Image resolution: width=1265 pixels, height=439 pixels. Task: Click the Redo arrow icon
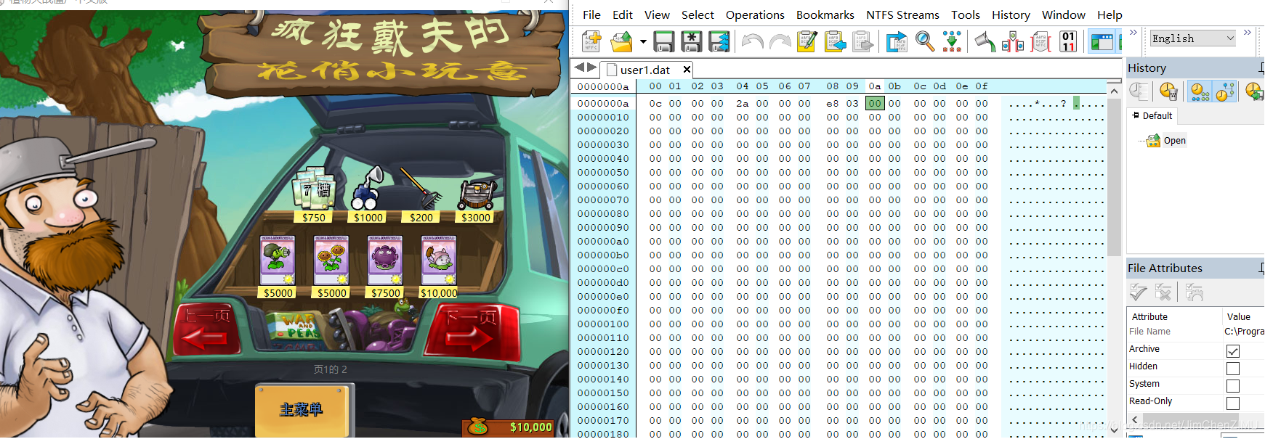[x=780, y=41]
